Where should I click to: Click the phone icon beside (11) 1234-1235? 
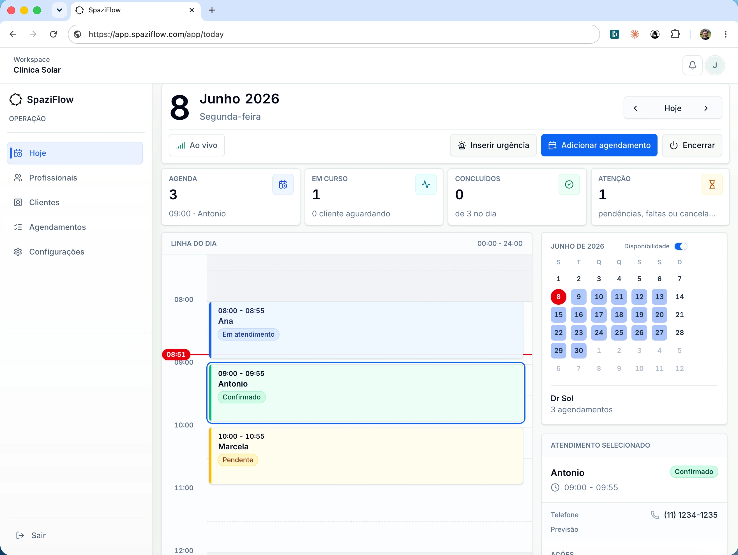655,515
